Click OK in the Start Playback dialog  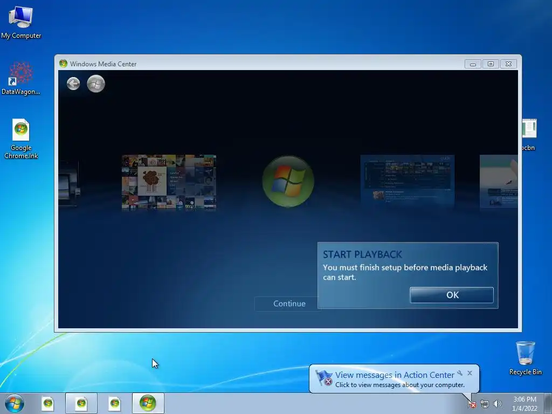(x=452, y=295)
